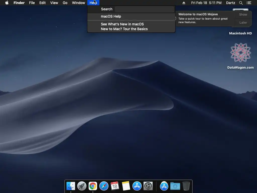The image size is (257, 193).
Task: Open the Finder menu in the menu bar
Action: [19, 3]
